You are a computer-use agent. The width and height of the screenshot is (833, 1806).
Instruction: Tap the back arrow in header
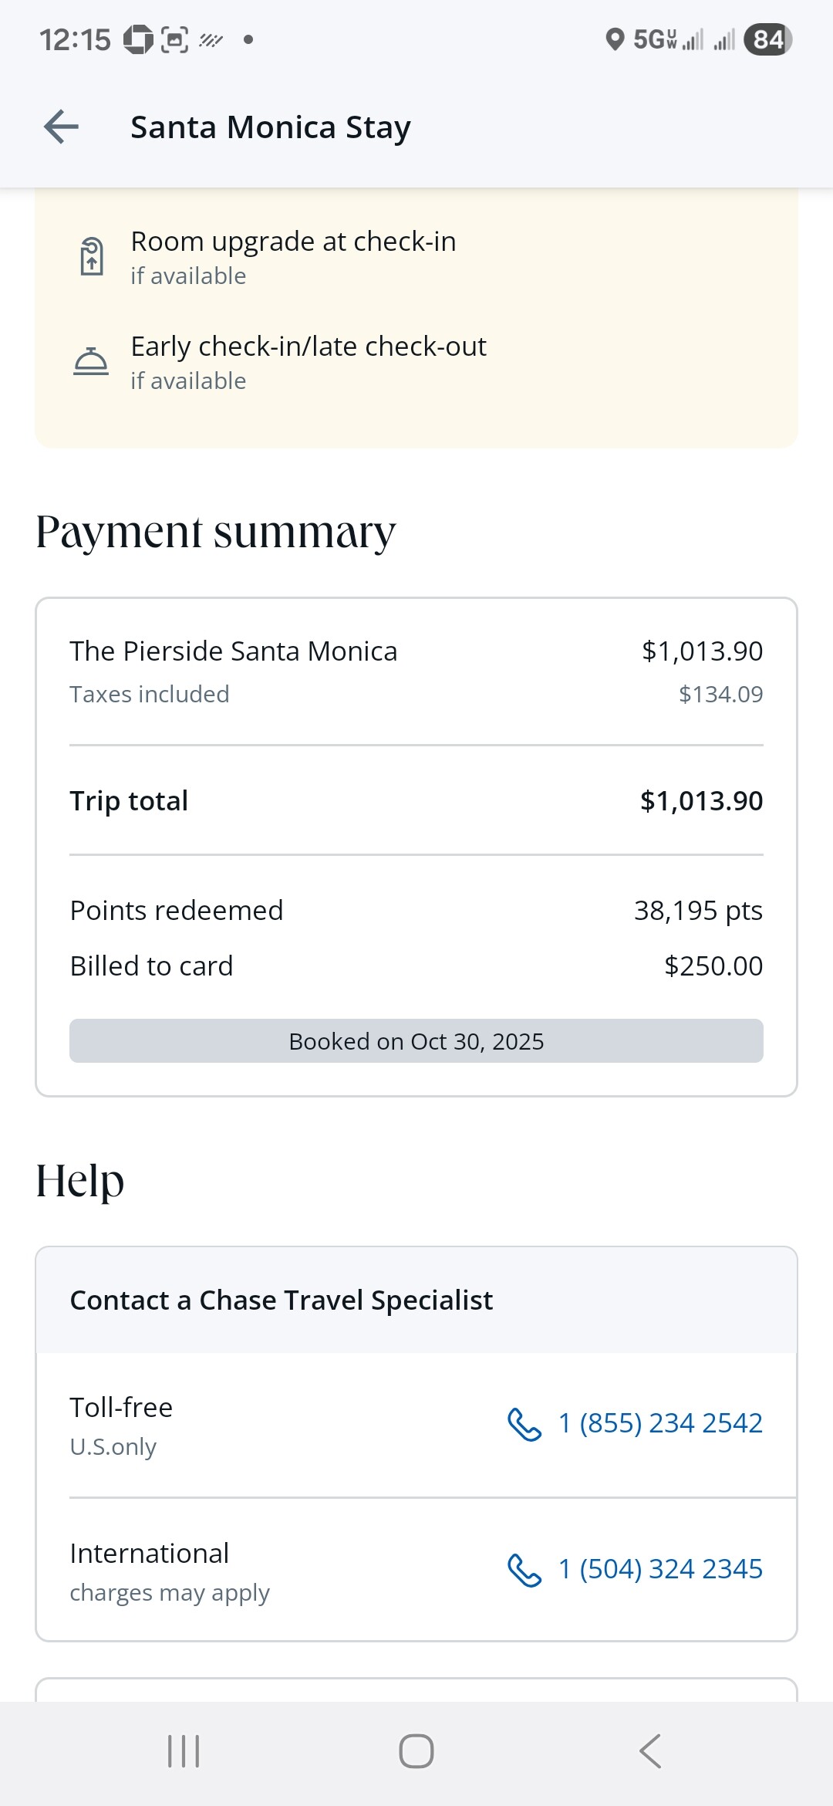(x=62, y=127)
